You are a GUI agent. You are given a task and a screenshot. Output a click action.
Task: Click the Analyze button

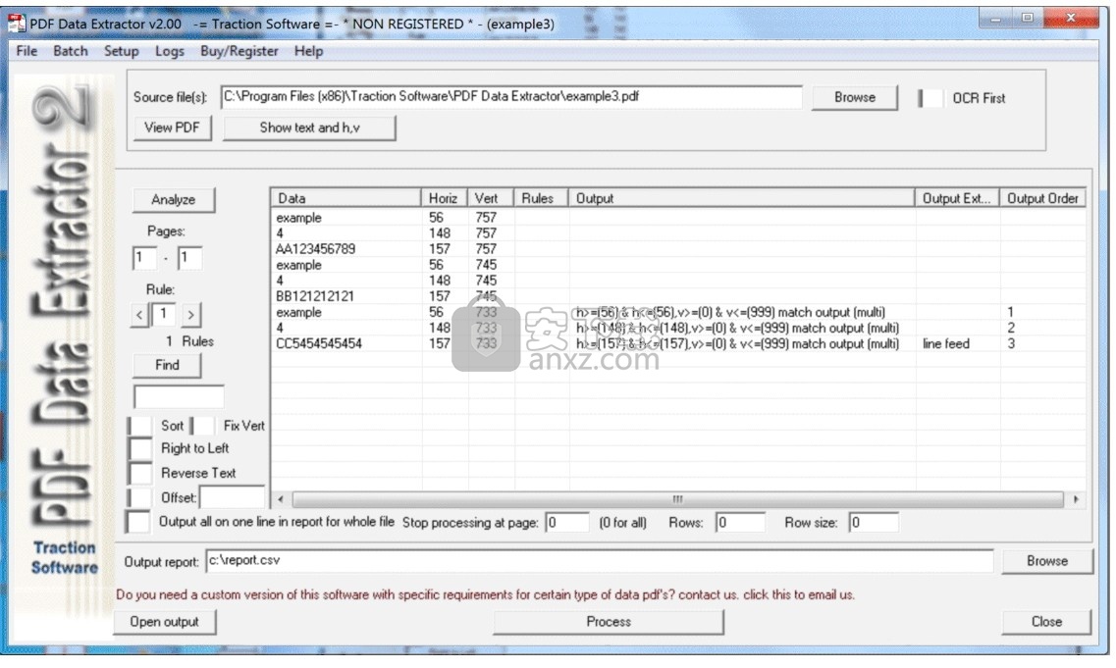point(173,200)
